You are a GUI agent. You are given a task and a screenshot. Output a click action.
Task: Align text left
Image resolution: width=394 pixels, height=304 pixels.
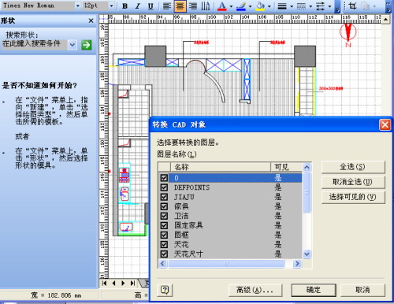tap(167, 6)
